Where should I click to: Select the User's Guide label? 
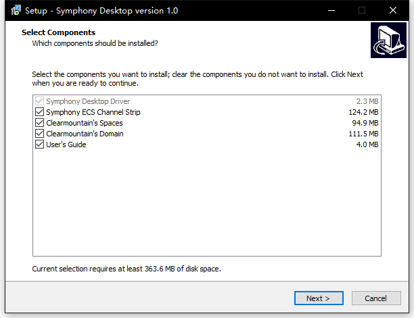(x=66, y=144)
